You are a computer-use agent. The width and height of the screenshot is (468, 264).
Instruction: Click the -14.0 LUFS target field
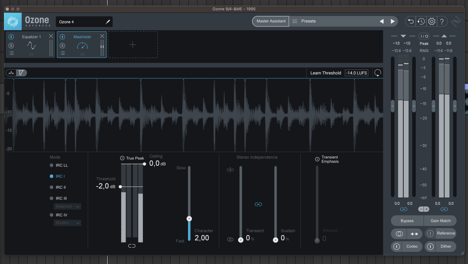pyautogui.click(x=357, y=73)
